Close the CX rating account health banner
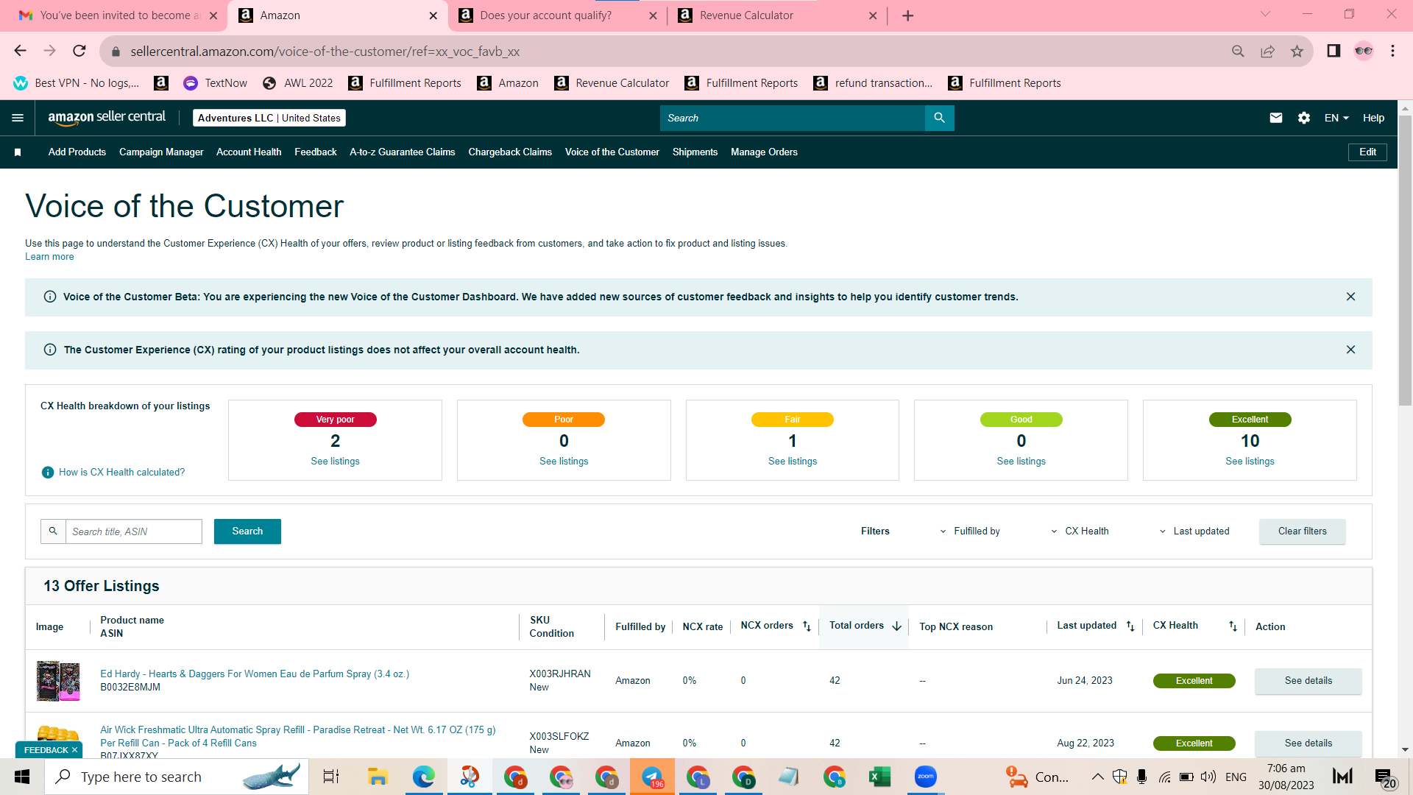This screenshot has width=1413, height=795. 1350,350
